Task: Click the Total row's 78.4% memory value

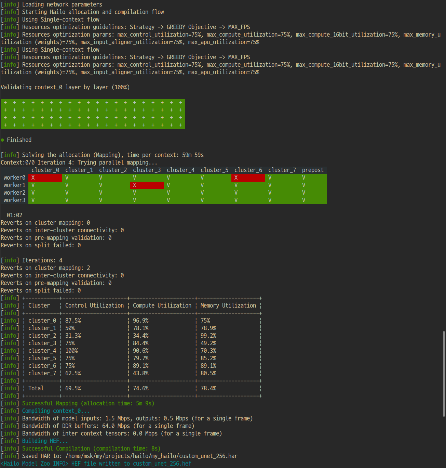Action: pyautogui.click(x=208, y=388)
